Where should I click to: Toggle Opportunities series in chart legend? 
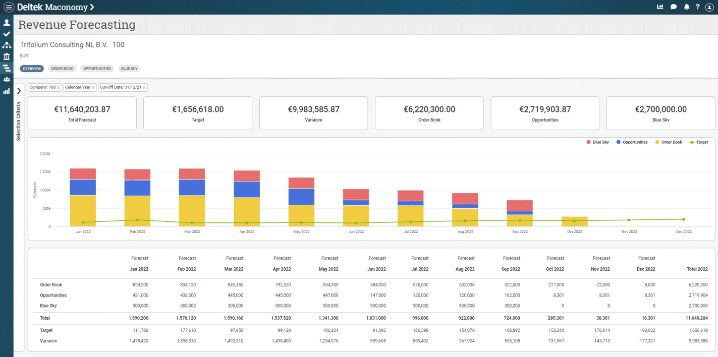tap(632, 142)
